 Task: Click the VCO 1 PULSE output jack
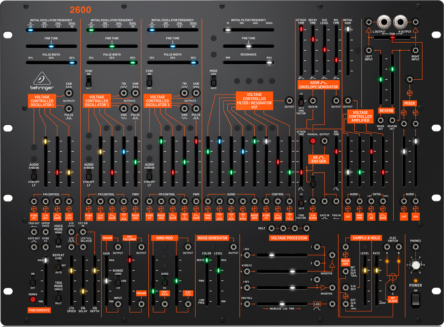69,108
